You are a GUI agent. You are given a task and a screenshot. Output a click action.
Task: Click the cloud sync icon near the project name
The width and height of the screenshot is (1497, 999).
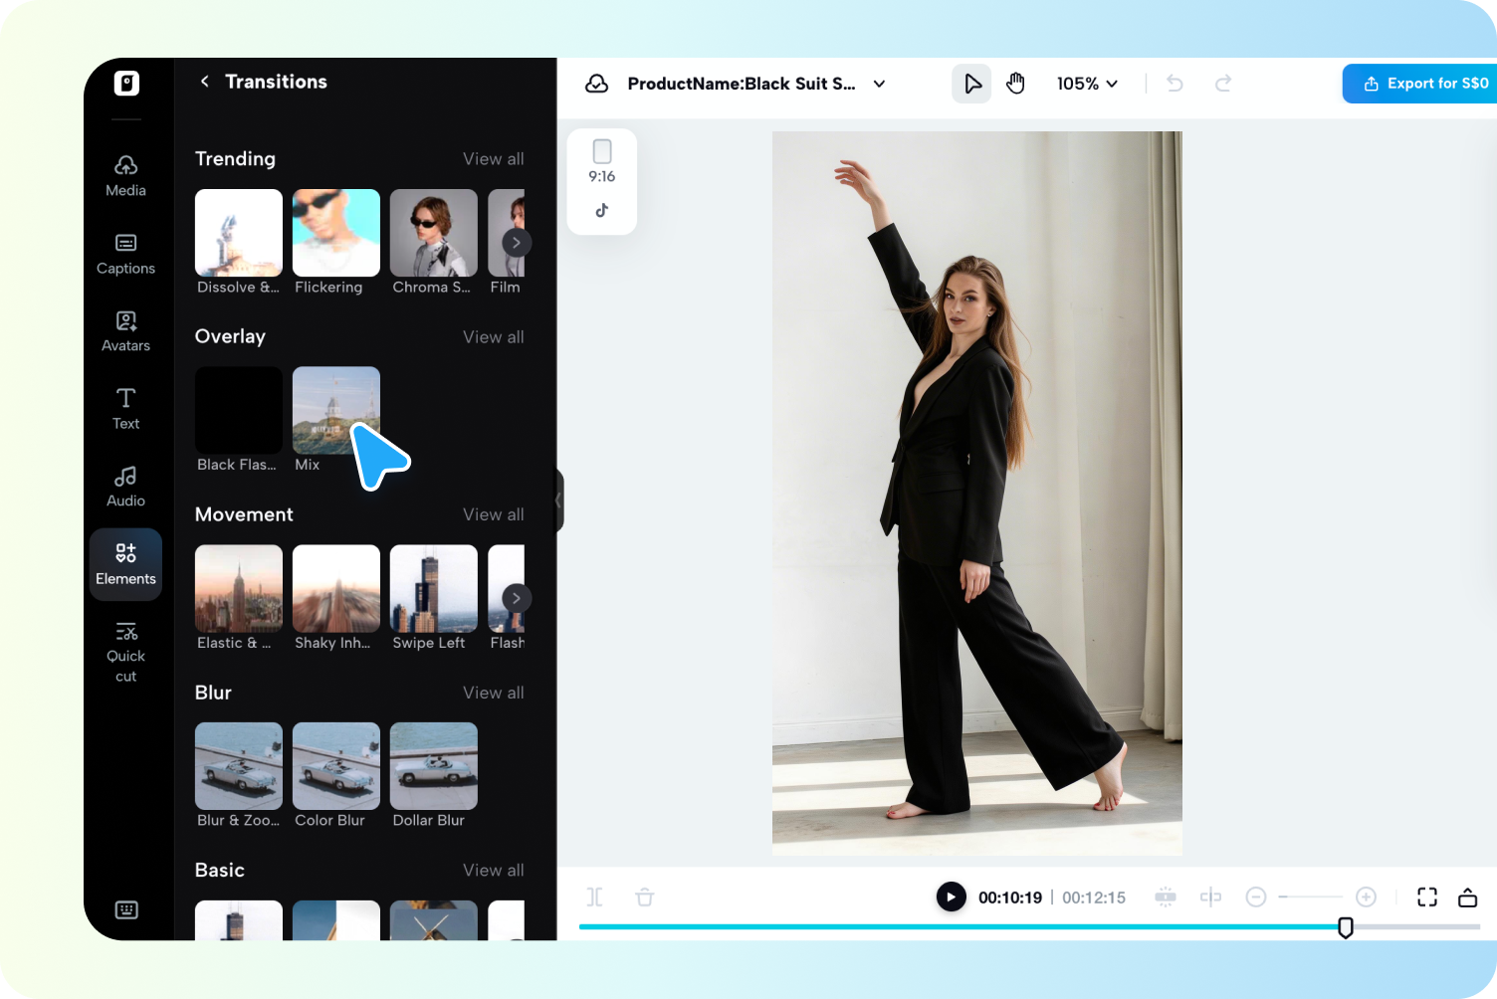596,84
